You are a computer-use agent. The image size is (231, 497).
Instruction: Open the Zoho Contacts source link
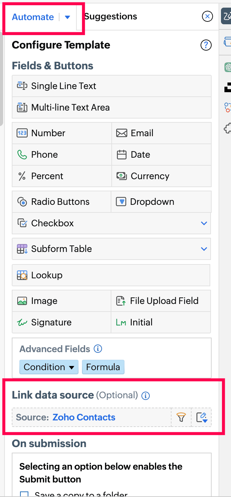[84, 417]
